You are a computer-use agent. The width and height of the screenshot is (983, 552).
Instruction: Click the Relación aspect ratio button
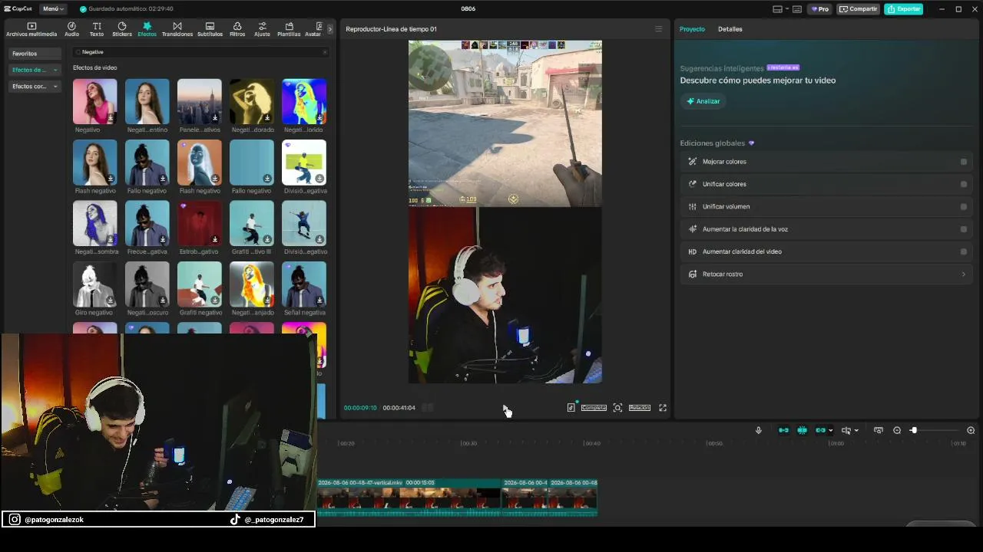(640, 408)
